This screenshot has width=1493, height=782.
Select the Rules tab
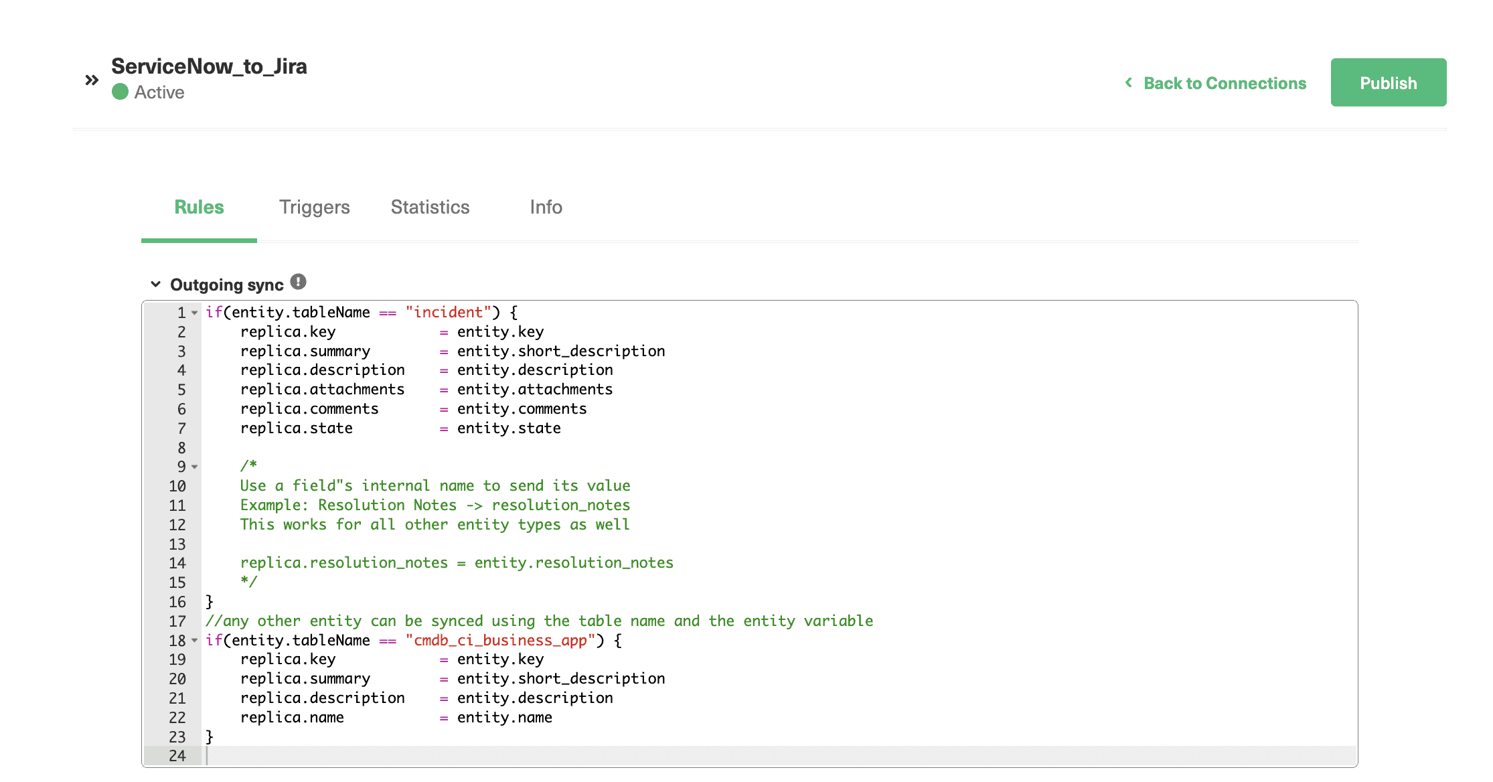click(199, 207)
